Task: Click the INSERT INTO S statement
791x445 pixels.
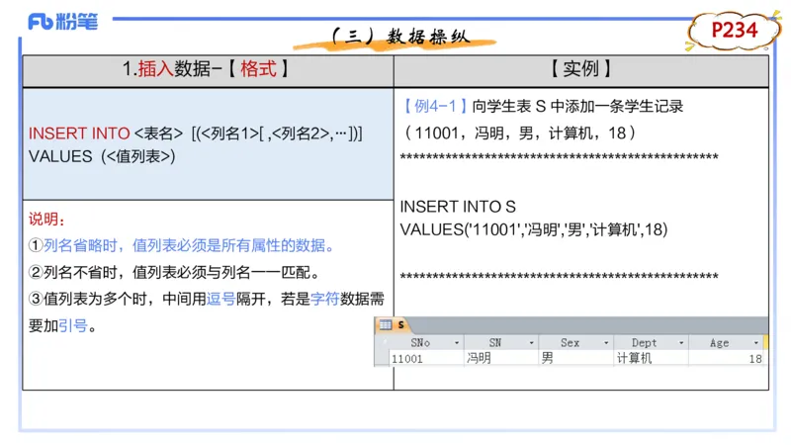Action: pos(458,207)
